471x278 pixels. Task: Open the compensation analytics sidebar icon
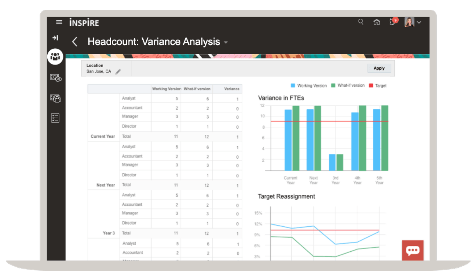pos(55,78)
